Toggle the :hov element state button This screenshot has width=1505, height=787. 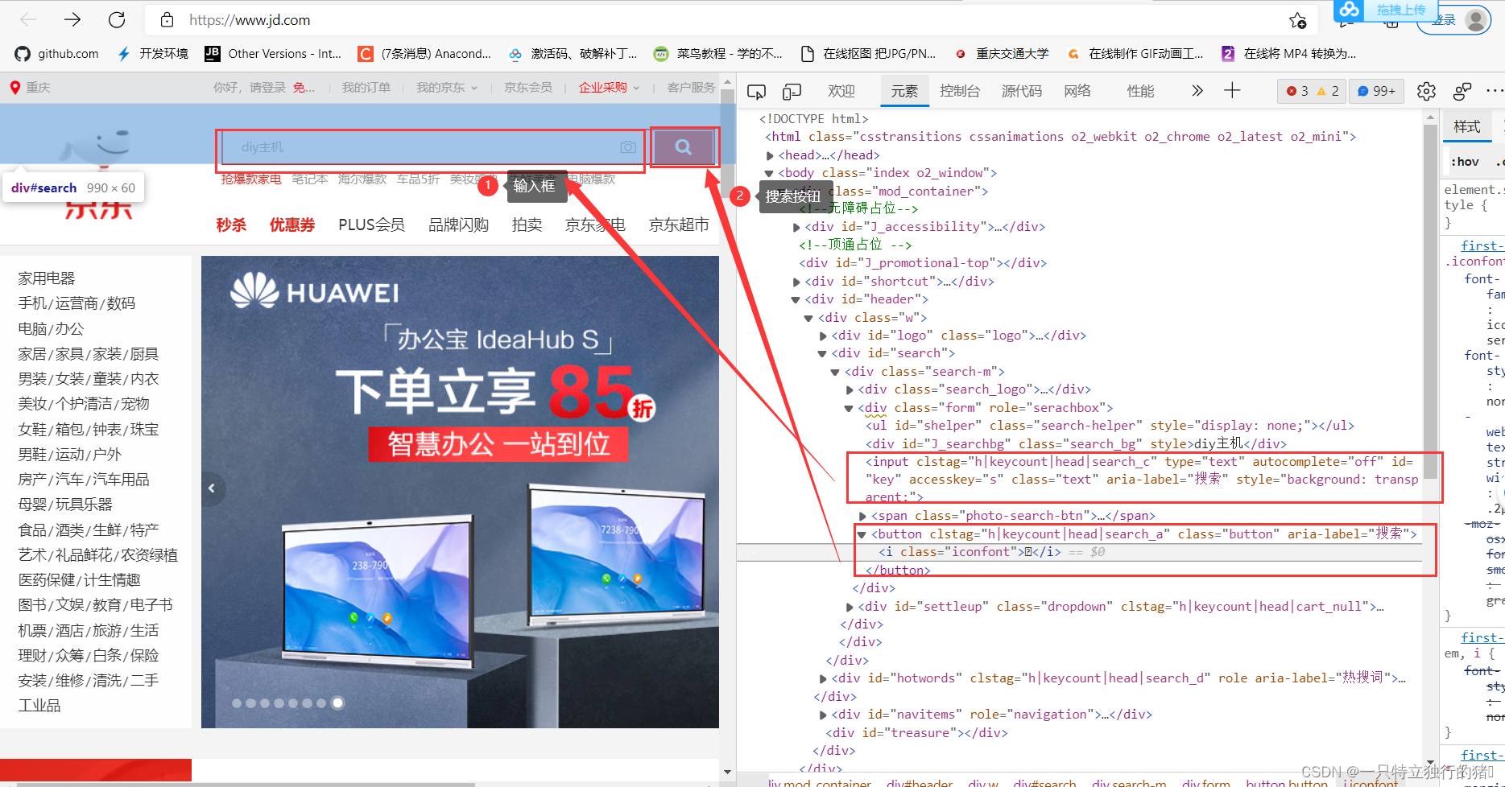[x=1465, y=162]
